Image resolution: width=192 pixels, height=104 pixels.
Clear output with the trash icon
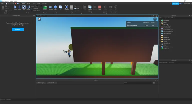[x=154, y=83]
